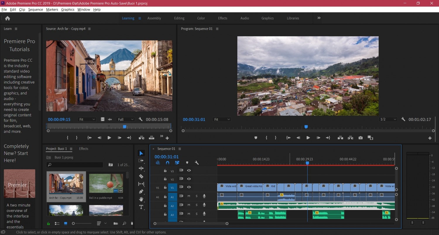Switch to the Editing workspace
Viewport: 439px width, 235px height.
click(179, 18)
